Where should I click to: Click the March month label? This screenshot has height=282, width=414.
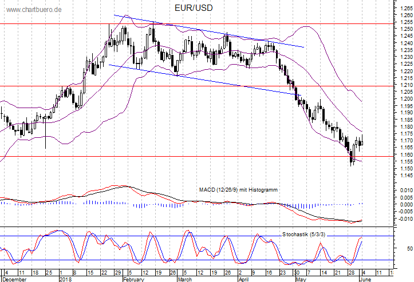pos(184,279)
